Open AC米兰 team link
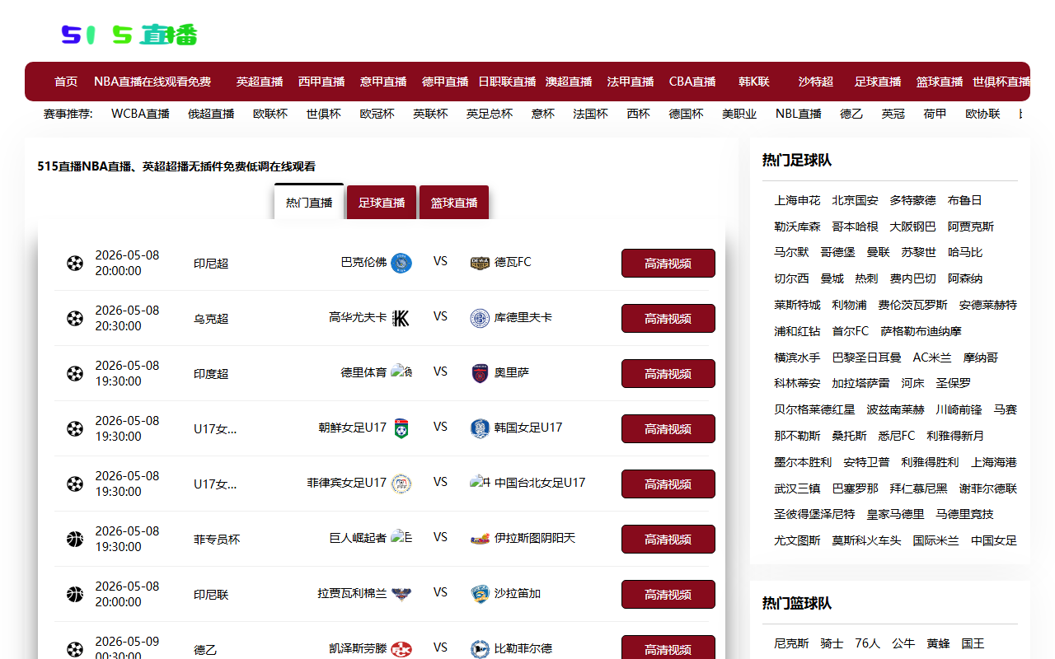The height and width of the screenshot is (659, 1055). pos(932,358)
